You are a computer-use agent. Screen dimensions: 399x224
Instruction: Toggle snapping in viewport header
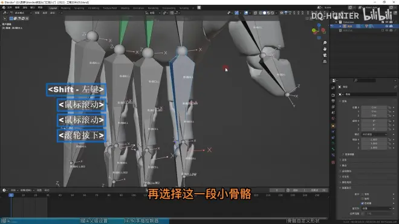[x=172, y=13]
